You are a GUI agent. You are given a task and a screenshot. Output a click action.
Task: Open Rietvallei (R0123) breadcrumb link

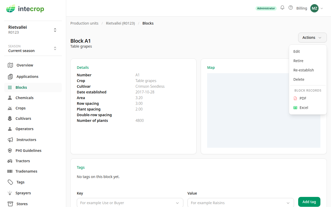click(121, 23)
